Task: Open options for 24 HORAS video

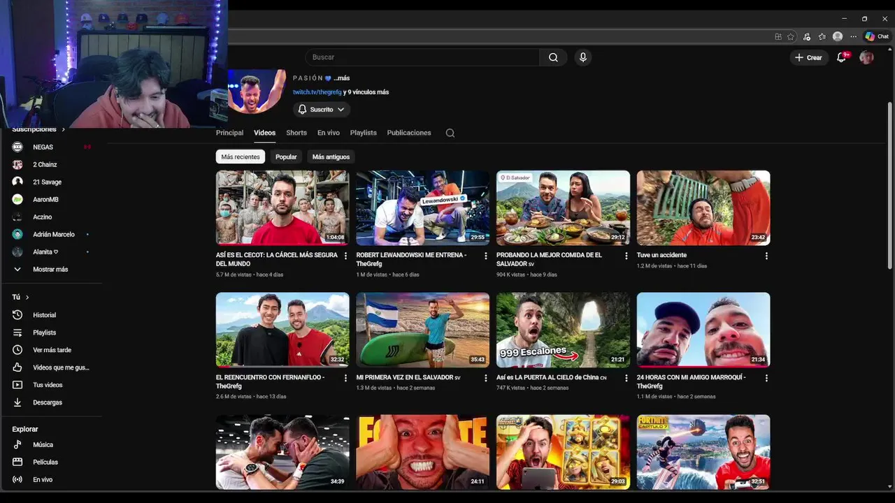Action: coord(766,378)
